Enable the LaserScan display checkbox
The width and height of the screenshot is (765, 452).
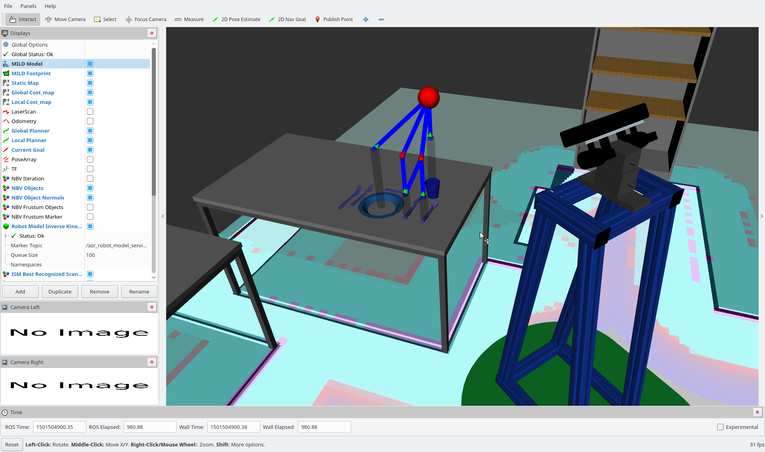[90, 112]
